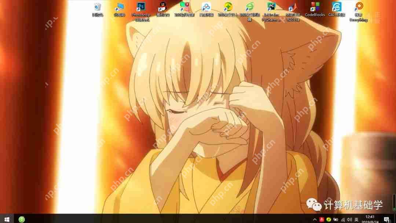Image resolution: width=396 pixels, height=223 pixels.
Task: Expand the hidden system tray icons
Action: 315,219
